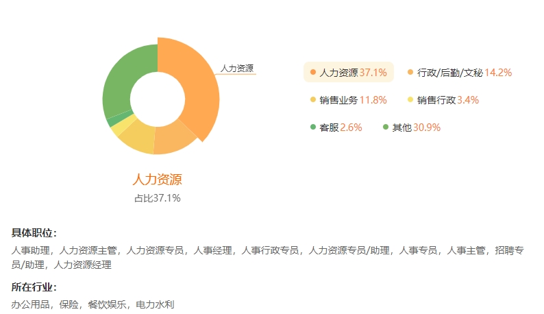Click the 人力资源 callout label beside chart

pyautogui.click(x=237, y=68)
